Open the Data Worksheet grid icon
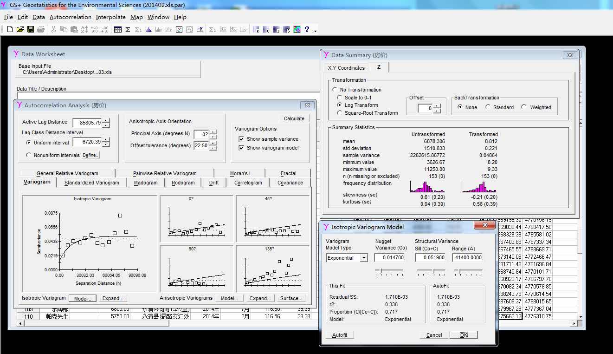The height and width of the screenshot is (354, 613). 118,29
